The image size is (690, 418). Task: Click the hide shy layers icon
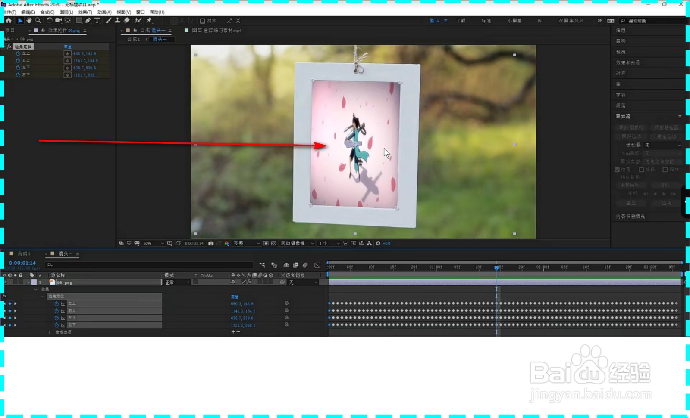click(x=286, y=265)
